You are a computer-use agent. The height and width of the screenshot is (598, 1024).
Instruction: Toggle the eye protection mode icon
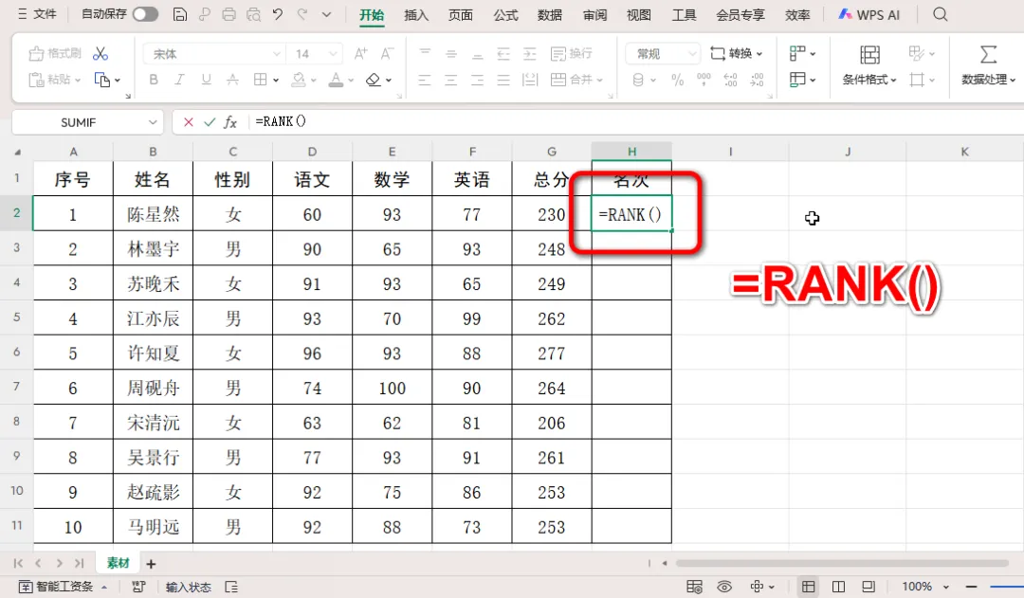pos(724,587)
